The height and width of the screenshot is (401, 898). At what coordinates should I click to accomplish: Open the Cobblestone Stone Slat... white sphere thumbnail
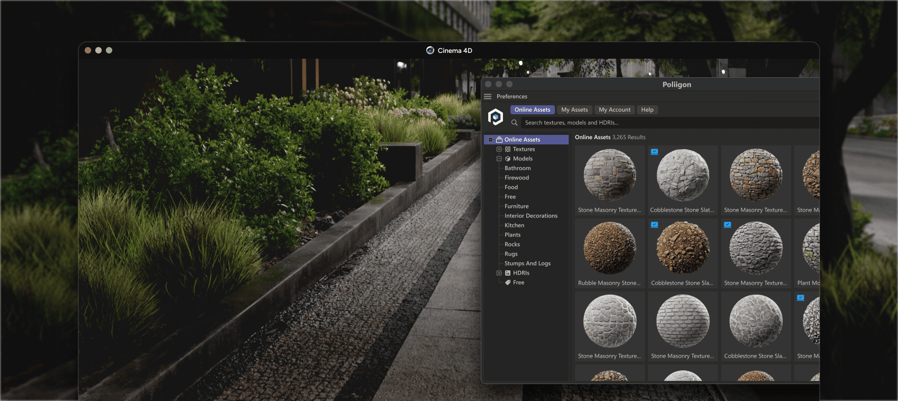[x=683, y=175]
